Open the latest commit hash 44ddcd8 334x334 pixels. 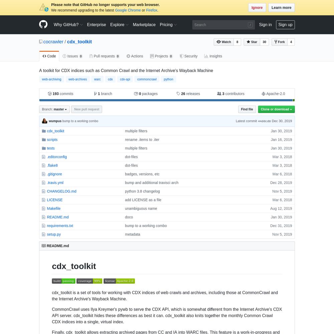coord(264,121)
